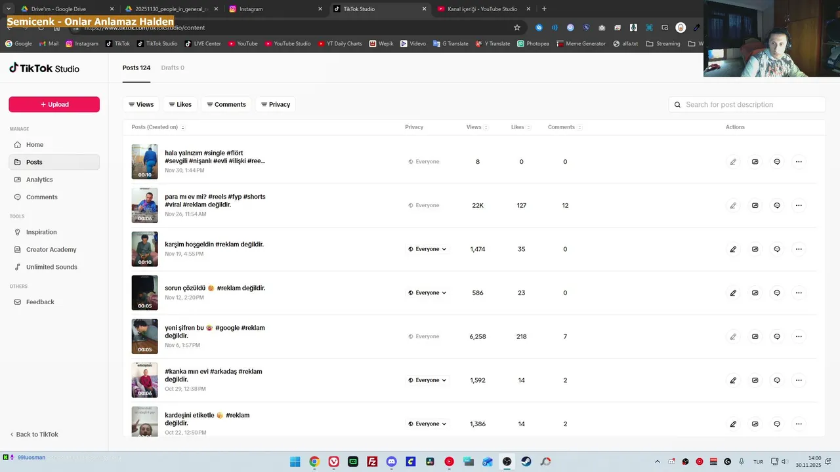The image size is (840, 472).
Task: Go to Home in the sidebar
Action: (54, 145)
